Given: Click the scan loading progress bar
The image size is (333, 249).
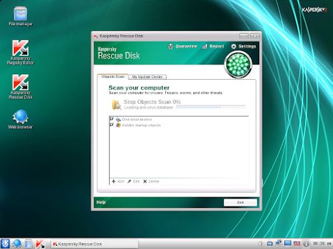Looking at the screenshot, I should click(x=210, y=107).
